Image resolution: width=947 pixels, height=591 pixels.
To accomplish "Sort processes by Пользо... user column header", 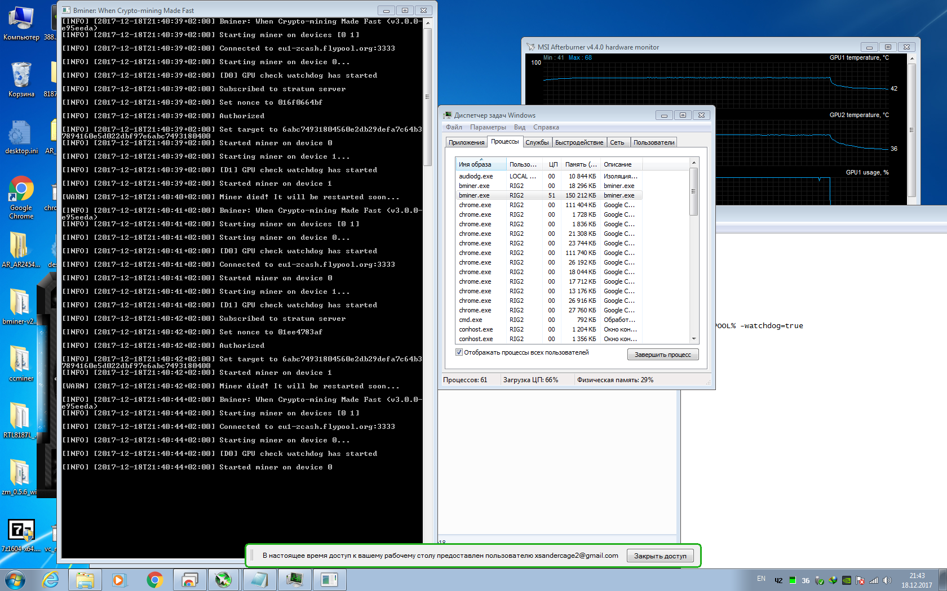I will [524, 164].
